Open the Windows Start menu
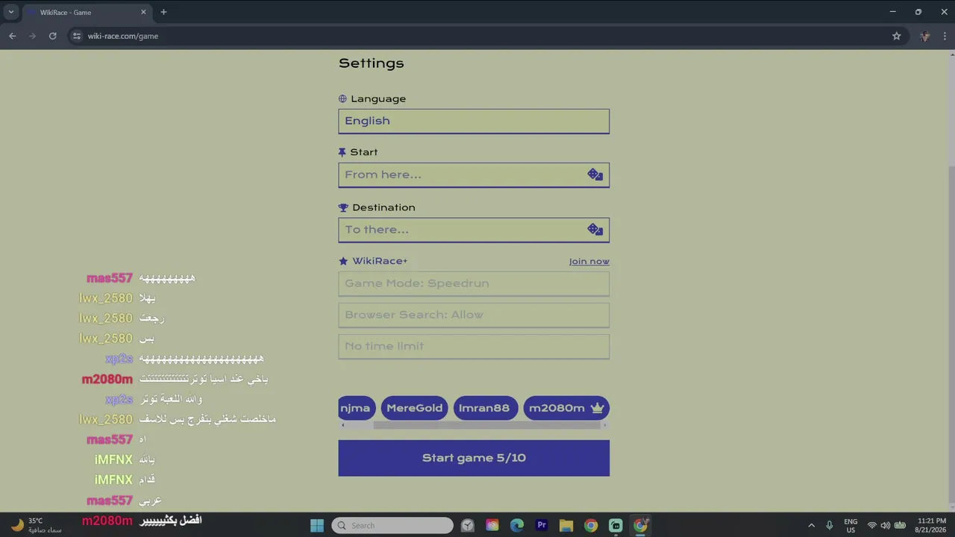955x537 pixels. click(x=317, y=525)
